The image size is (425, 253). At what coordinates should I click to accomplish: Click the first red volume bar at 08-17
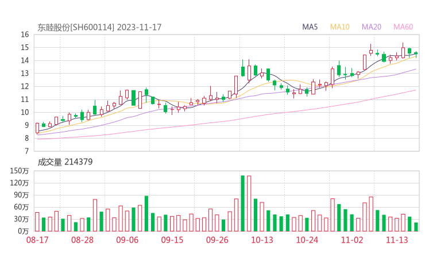click(x=37, y=222)
